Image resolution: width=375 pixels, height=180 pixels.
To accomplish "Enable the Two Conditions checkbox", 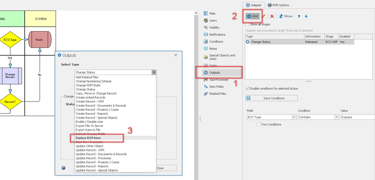I will click(x=259, y=124).
